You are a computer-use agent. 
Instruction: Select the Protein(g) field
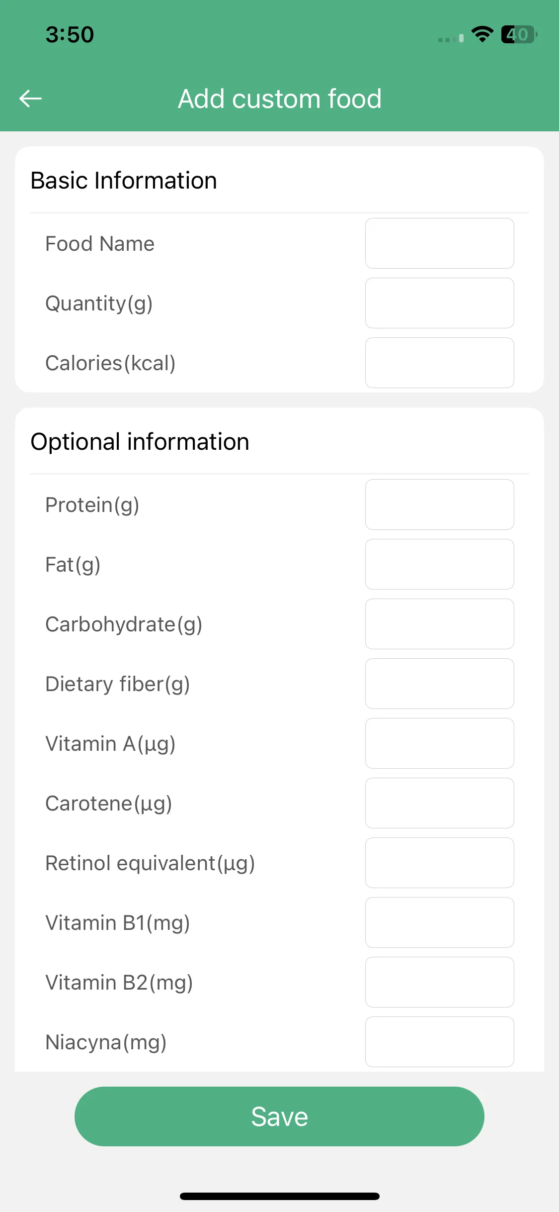[x=440, y=505]
